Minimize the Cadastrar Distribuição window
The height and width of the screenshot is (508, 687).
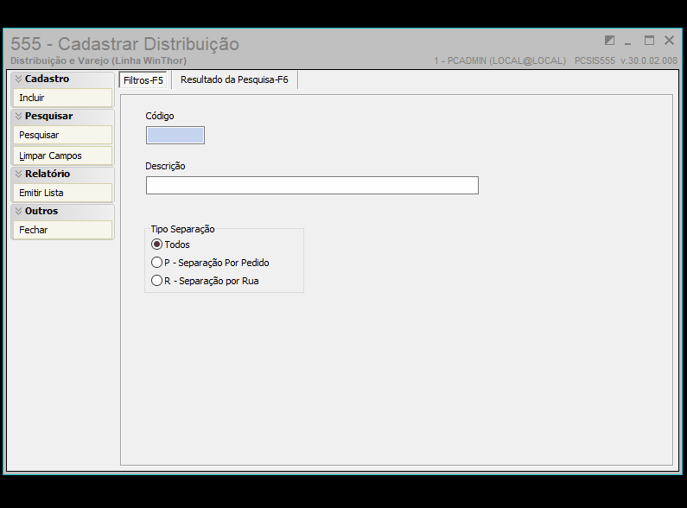click(628, 41)
